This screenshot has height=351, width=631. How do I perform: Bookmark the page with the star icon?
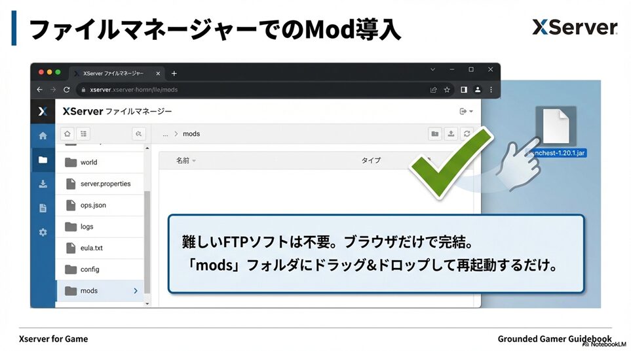click(447, 90)
